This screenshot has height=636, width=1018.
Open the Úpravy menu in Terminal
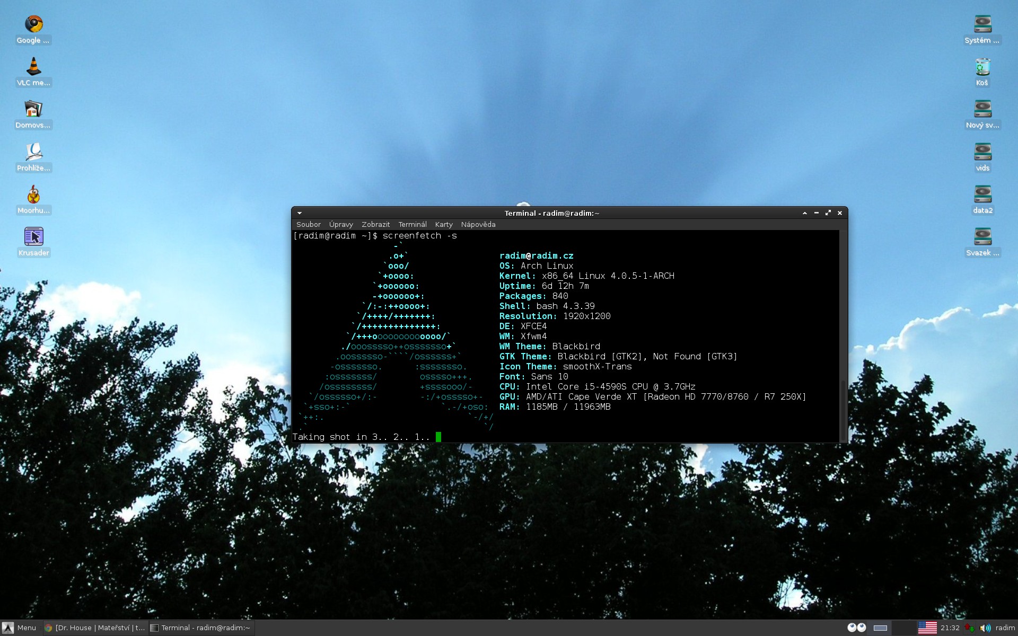tap(341, 224)
